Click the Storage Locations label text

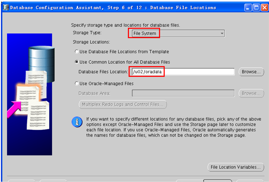(91, 42)
